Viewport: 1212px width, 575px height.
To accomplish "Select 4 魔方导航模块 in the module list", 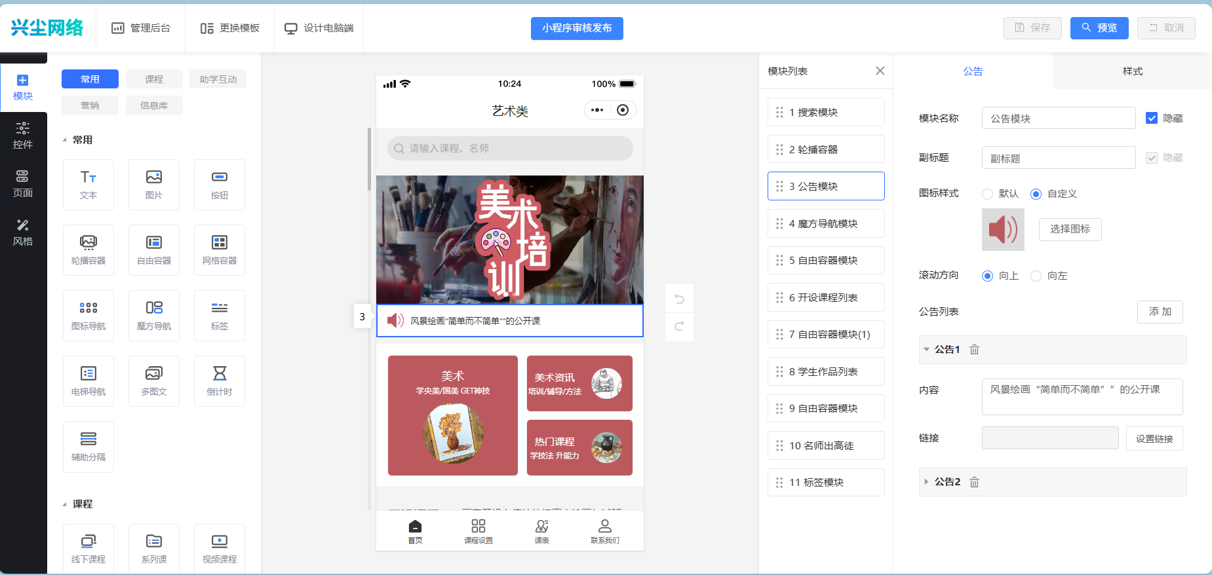I will (826, 223).
